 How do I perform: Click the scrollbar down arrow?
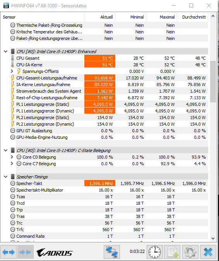(213, 239)
